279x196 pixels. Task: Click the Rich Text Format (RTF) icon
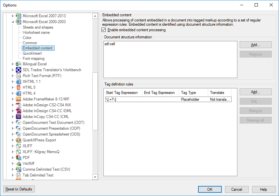[19, 76]
